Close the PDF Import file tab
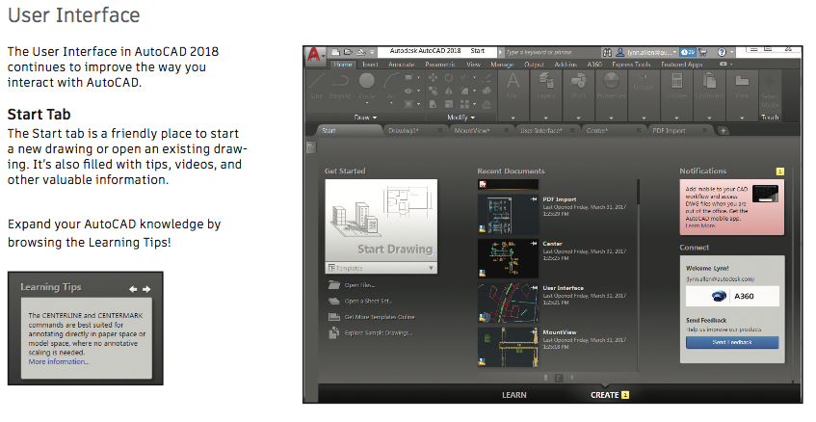This screenshot has height=422, width=816. point(704,131)
